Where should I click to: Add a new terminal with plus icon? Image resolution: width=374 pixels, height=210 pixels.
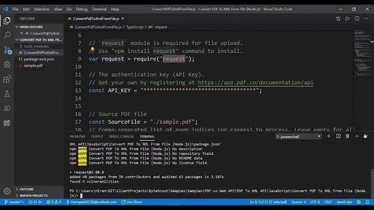click(x=329, y=136)
